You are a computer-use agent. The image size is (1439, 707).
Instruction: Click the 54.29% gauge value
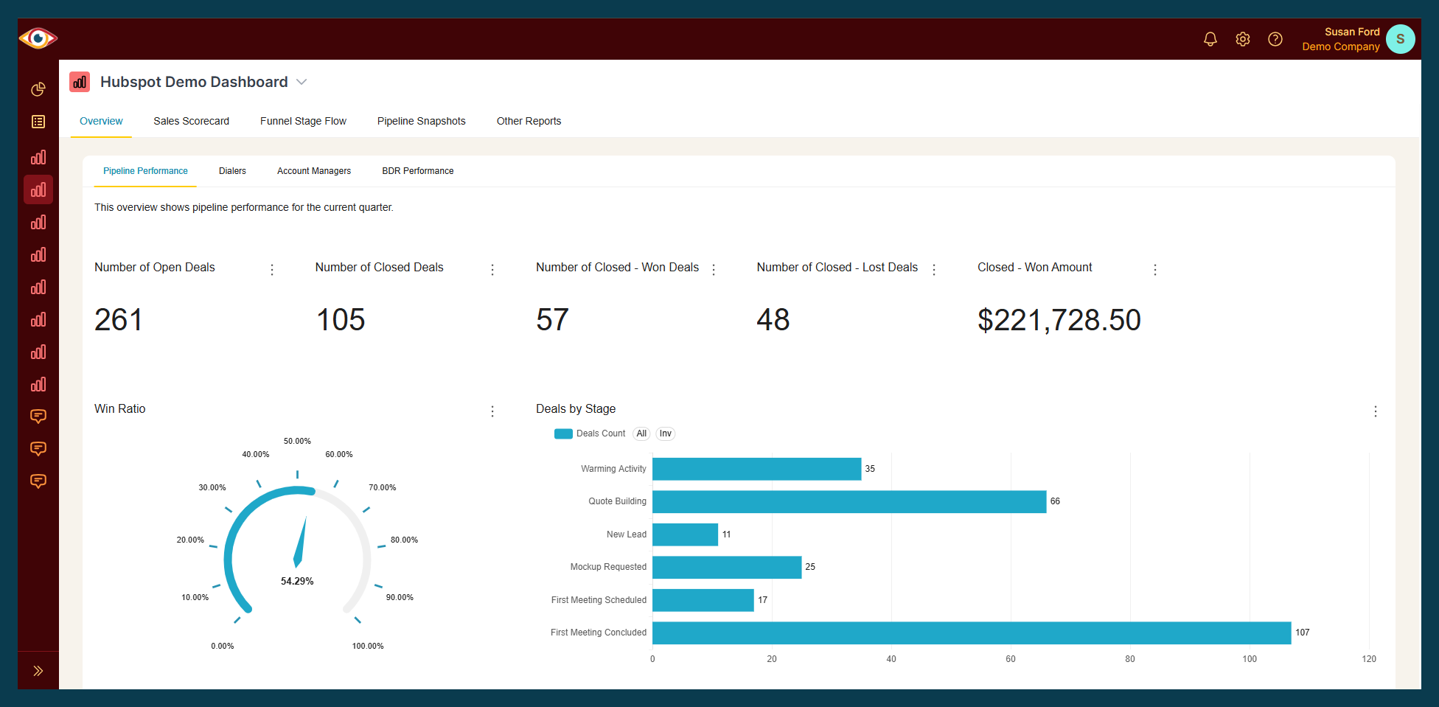pyautogui.click(x=297, y=581)
